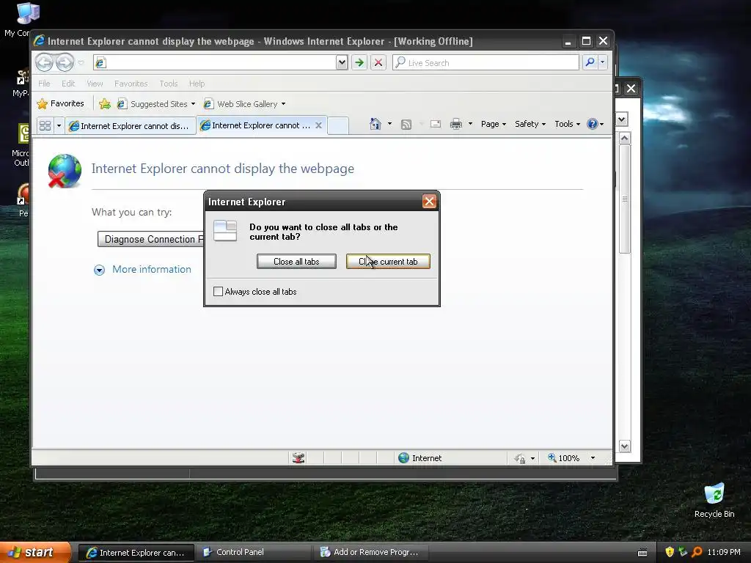Click inside the address bar field
751x563 pixels.
coord(216,62)
